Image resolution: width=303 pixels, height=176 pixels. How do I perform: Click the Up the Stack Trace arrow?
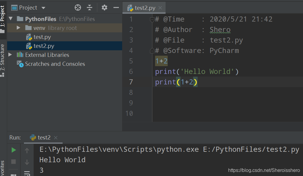pos(27,150)
